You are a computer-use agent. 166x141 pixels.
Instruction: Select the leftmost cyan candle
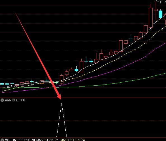click(2, 83)
